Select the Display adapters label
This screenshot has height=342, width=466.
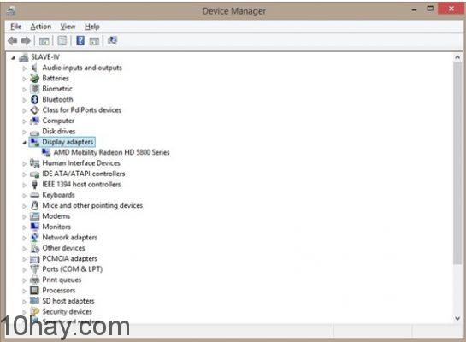click(x=68, y=142)
